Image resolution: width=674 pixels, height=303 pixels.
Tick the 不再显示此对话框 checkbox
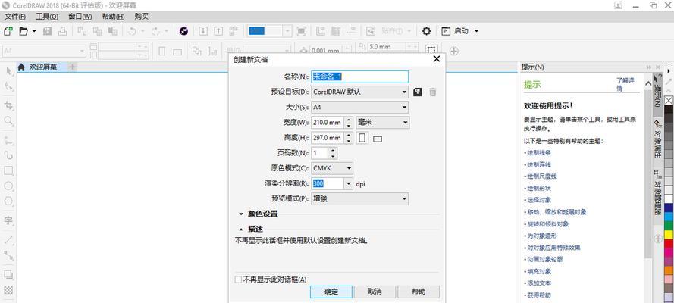(x=238, y=280)
